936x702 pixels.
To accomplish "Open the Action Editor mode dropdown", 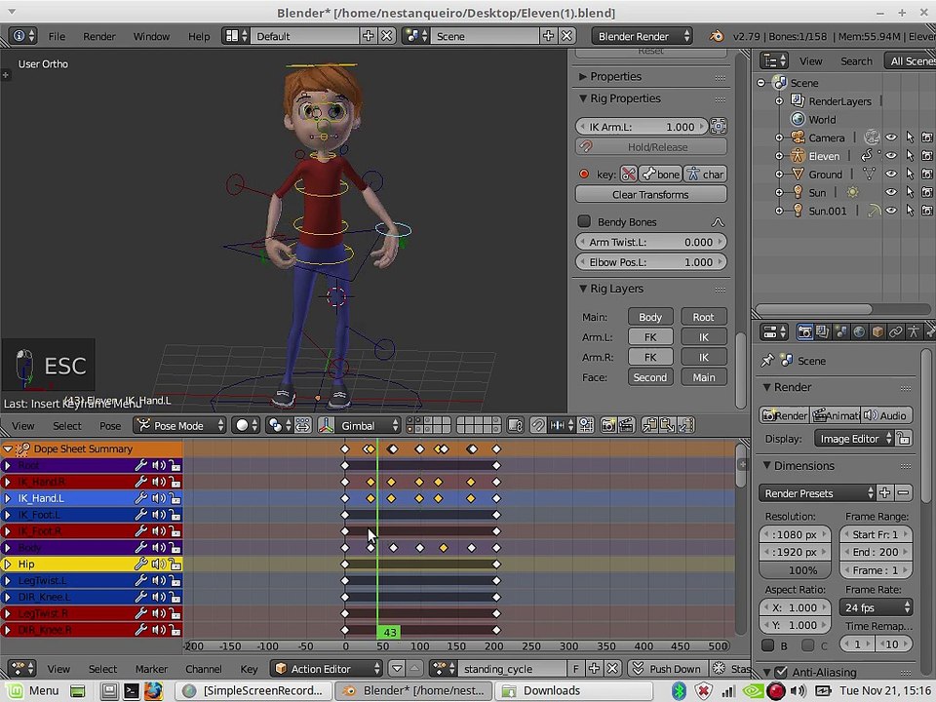I will coord(326,669).
